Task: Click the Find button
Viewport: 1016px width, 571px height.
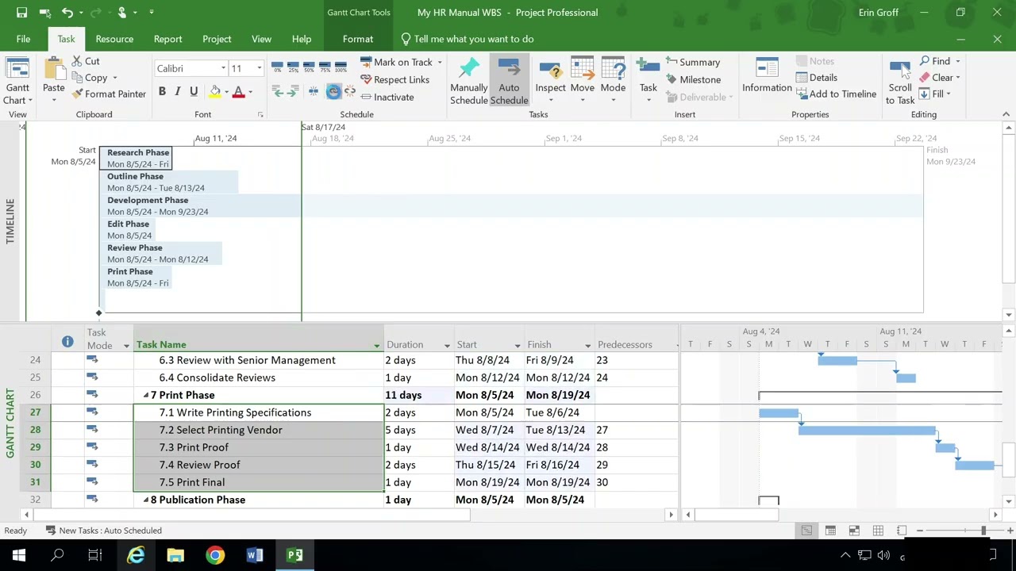Action: (x=934, y=61)
